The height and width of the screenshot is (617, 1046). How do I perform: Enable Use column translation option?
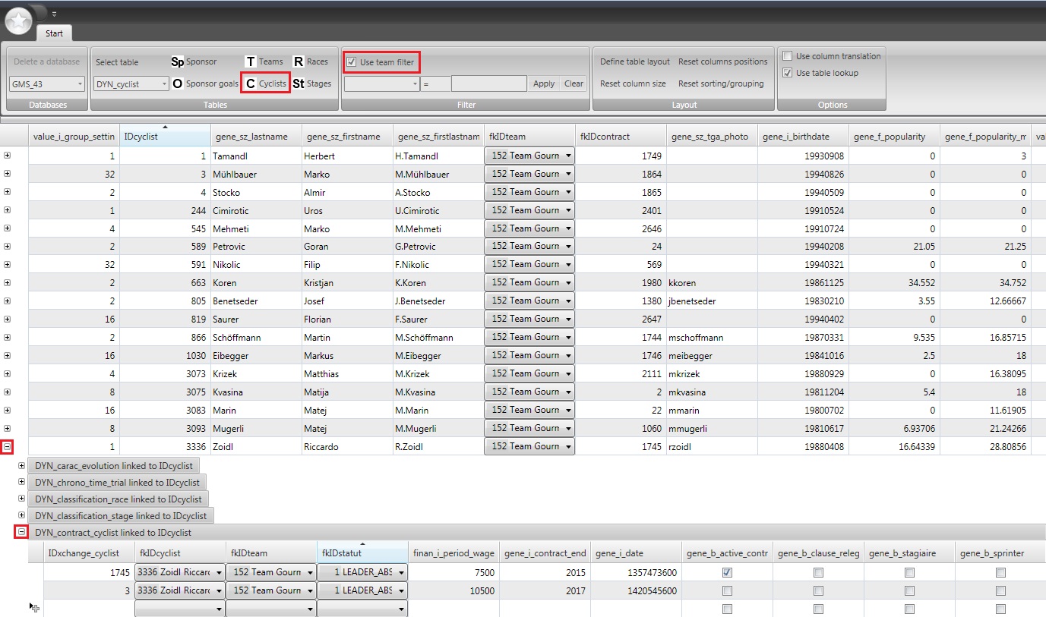point(788,56)
